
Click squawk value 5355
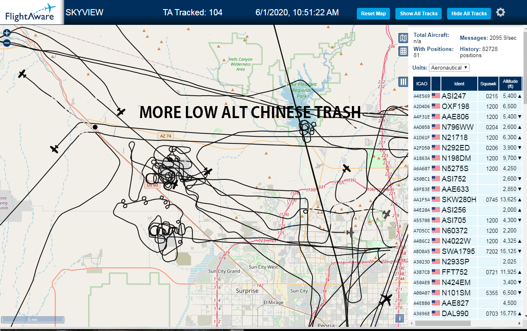(492, 293)
